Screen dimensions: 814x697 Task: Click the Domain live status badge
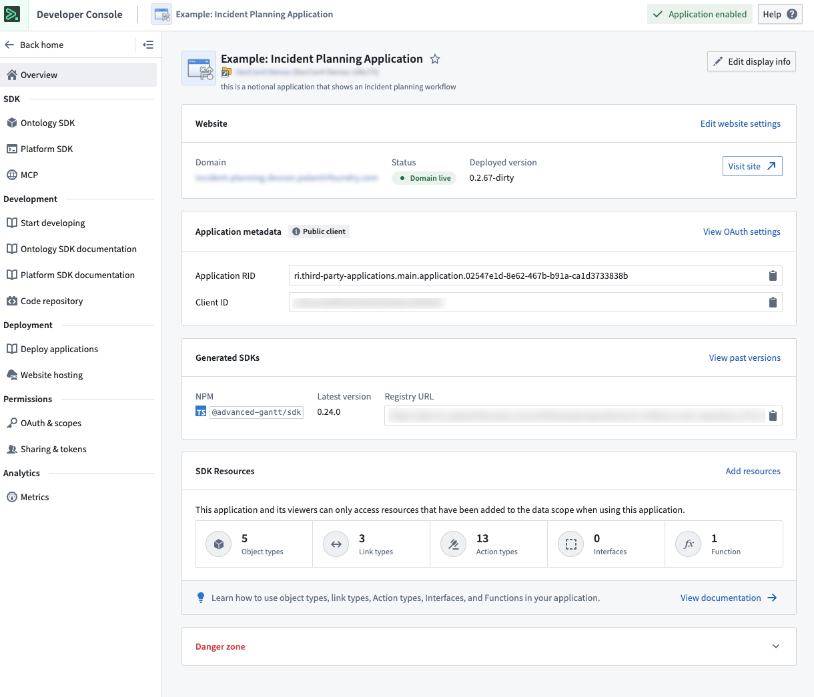click(x=424, y=178)
